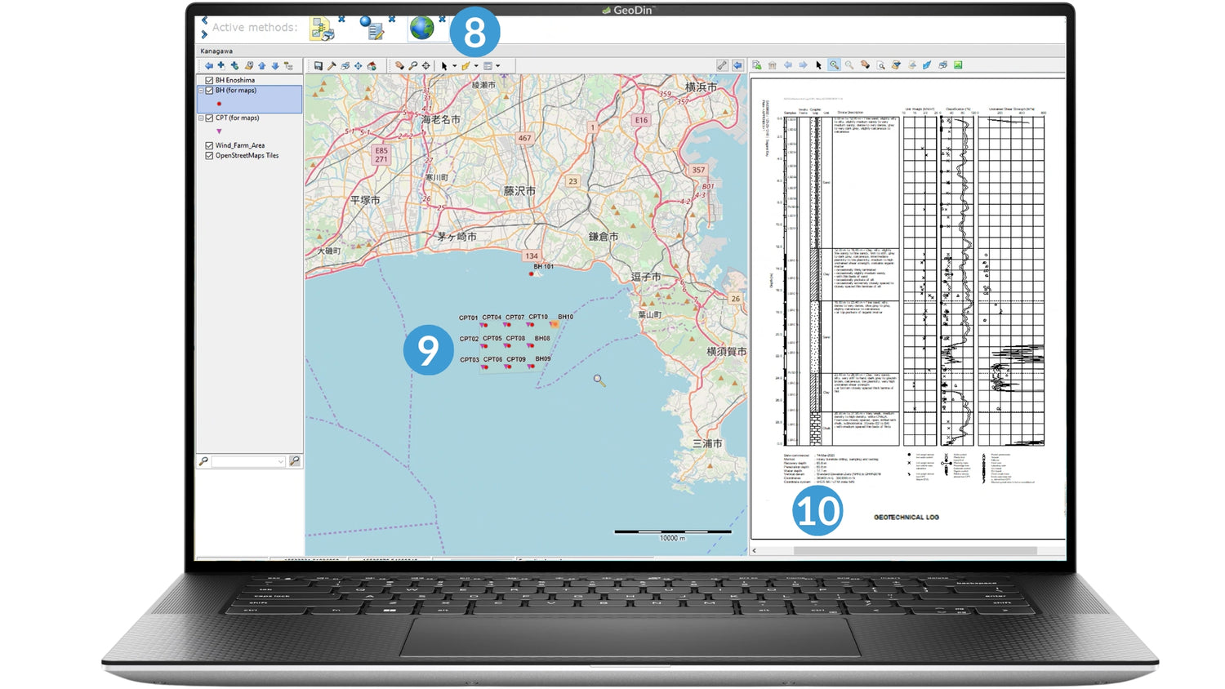Viewport: 1225px width, 689px height.
Task: Select the pan hand tool above map
Action: pyautogui.click(x=399, y=66)
